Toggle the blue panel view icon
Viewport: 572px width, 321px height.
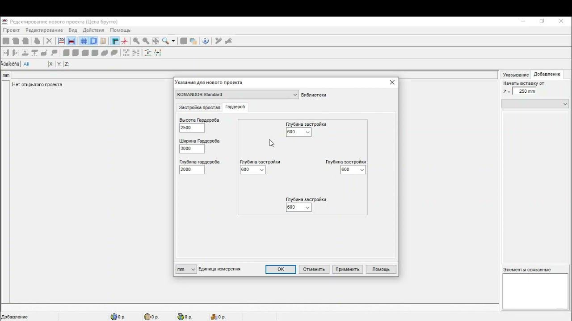coord(93,41)
